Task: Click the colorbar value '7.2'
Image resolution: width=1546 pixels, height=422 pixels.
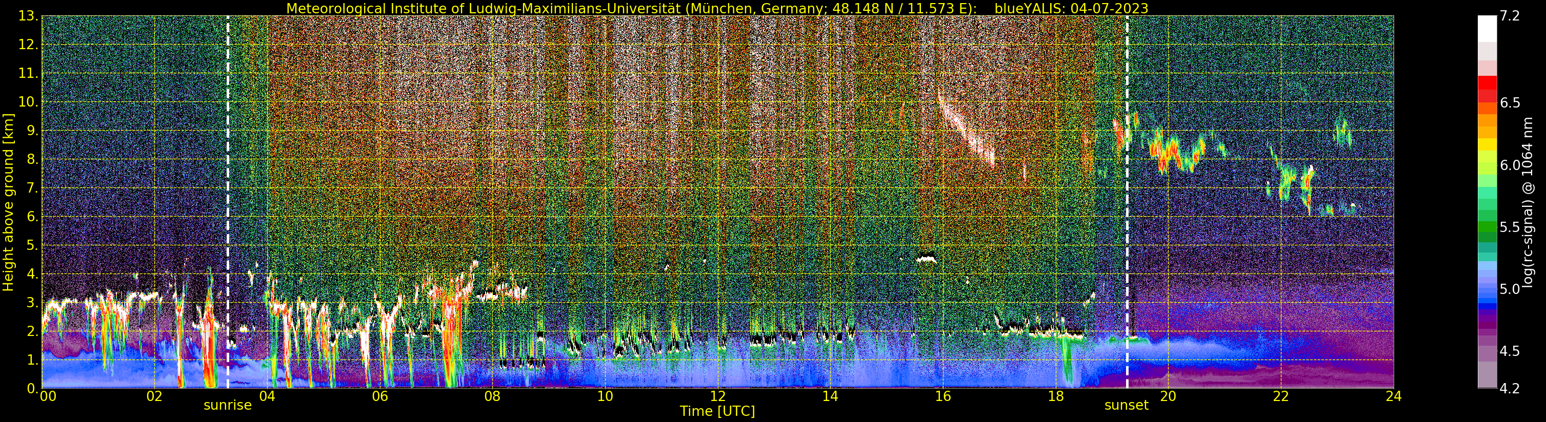Action: click(x=1510, y=16)
